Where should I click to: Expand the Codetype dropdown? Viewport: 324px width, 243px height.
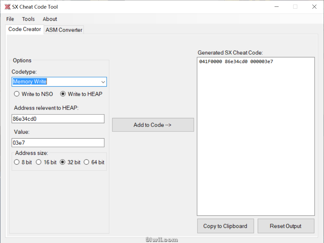click(x=103, y=82)
